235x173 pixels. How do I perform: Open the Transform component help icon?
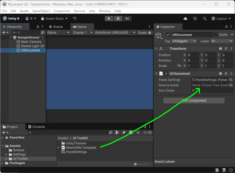[221, 49]
